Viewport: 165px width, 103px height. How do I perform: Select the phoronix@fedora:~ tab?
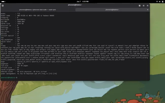[112, 10]
